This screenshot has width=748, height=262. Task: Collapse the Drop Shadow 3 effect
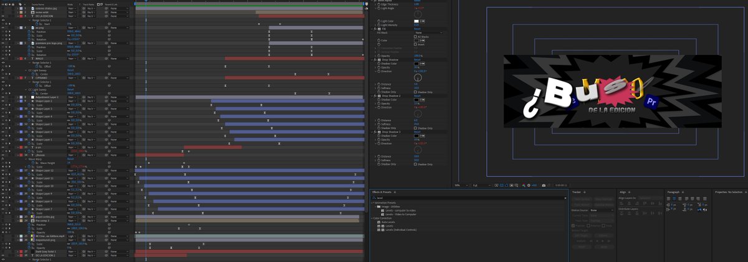(372, 132)
